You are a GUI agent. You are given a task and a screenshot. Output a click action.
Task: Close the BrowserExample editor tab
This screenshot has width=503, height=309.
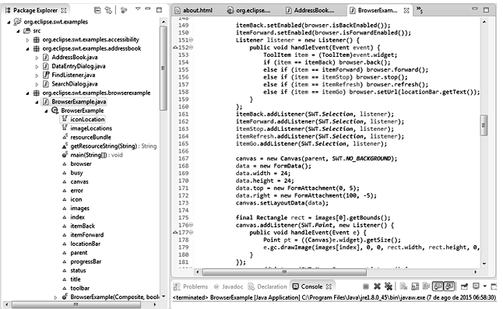[x=406, y=10]
